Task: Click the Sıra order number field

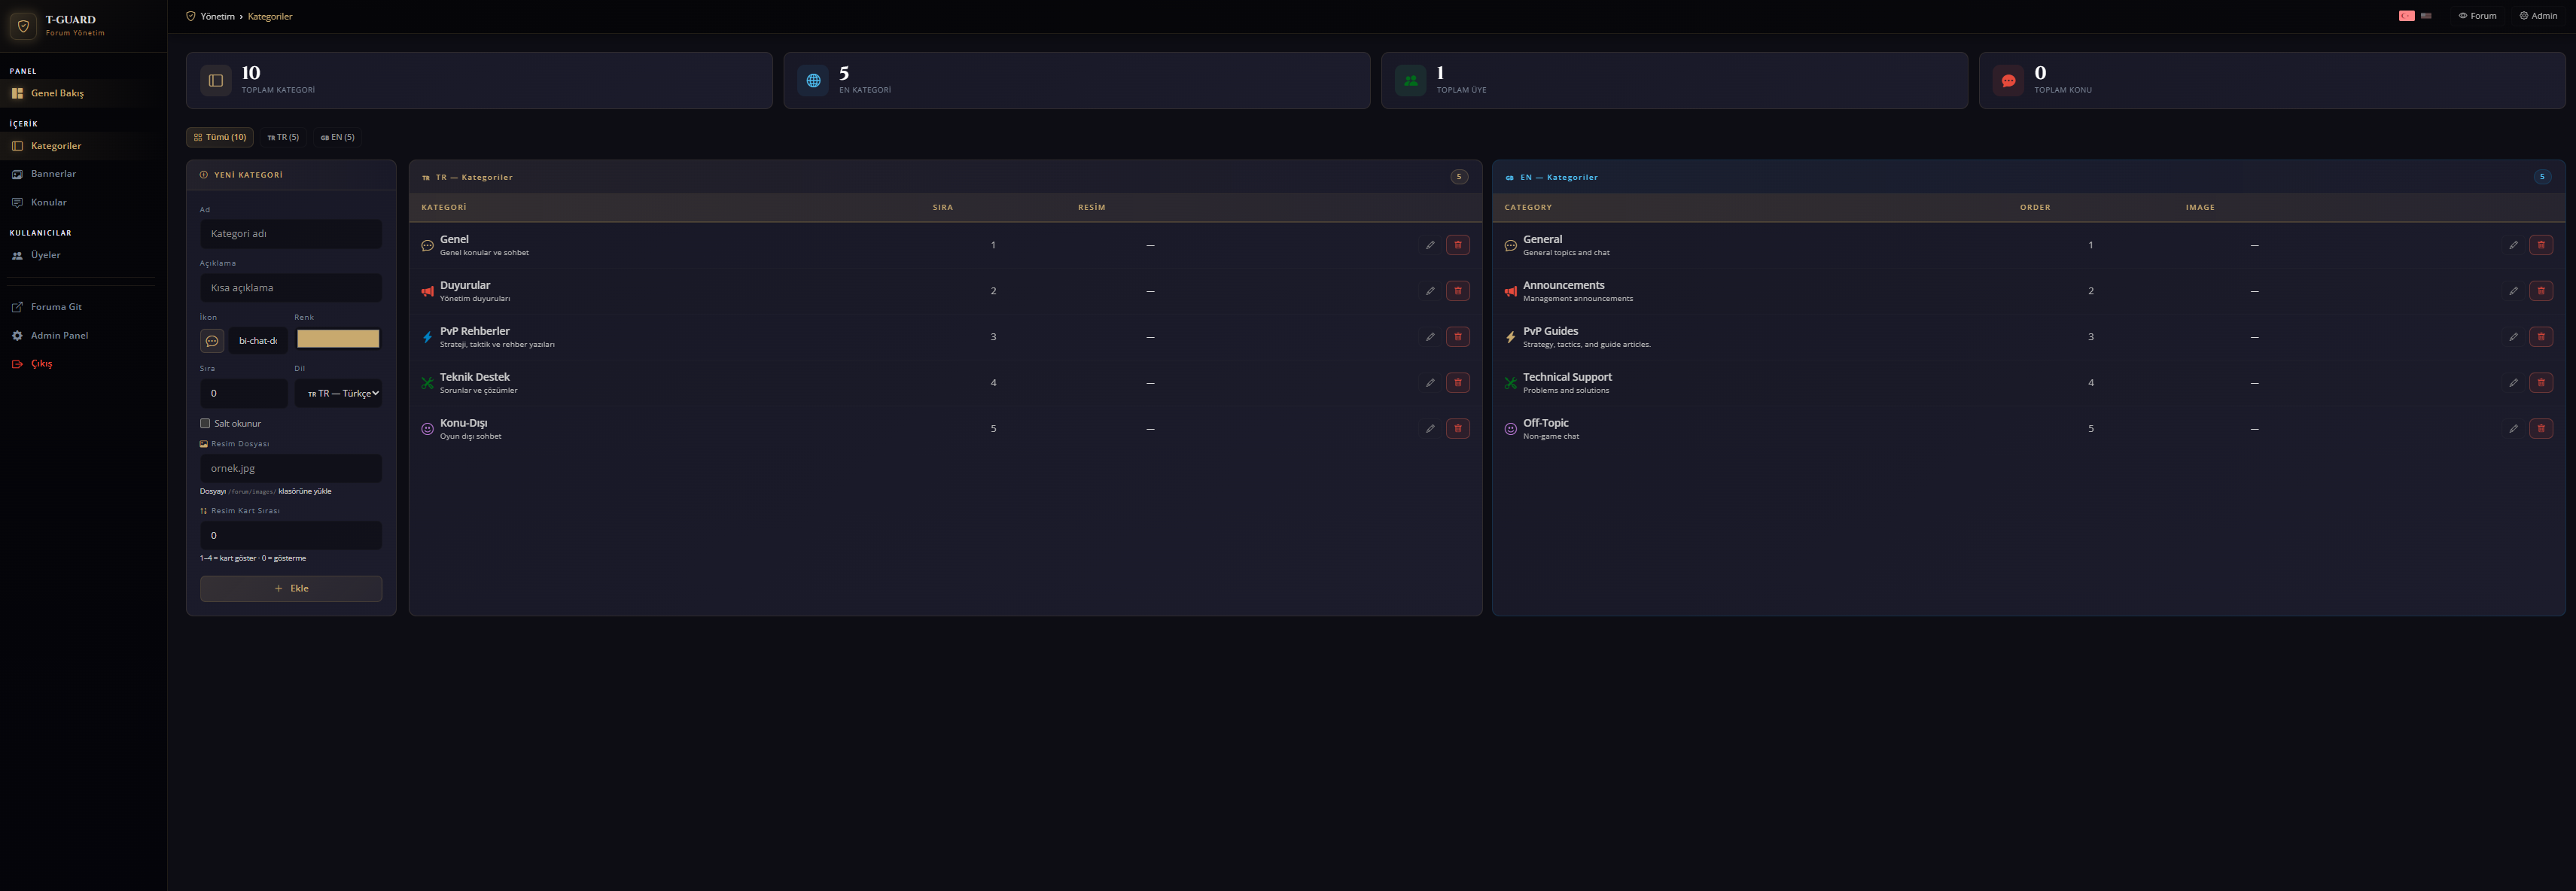Action: click(x=244, y=393)
